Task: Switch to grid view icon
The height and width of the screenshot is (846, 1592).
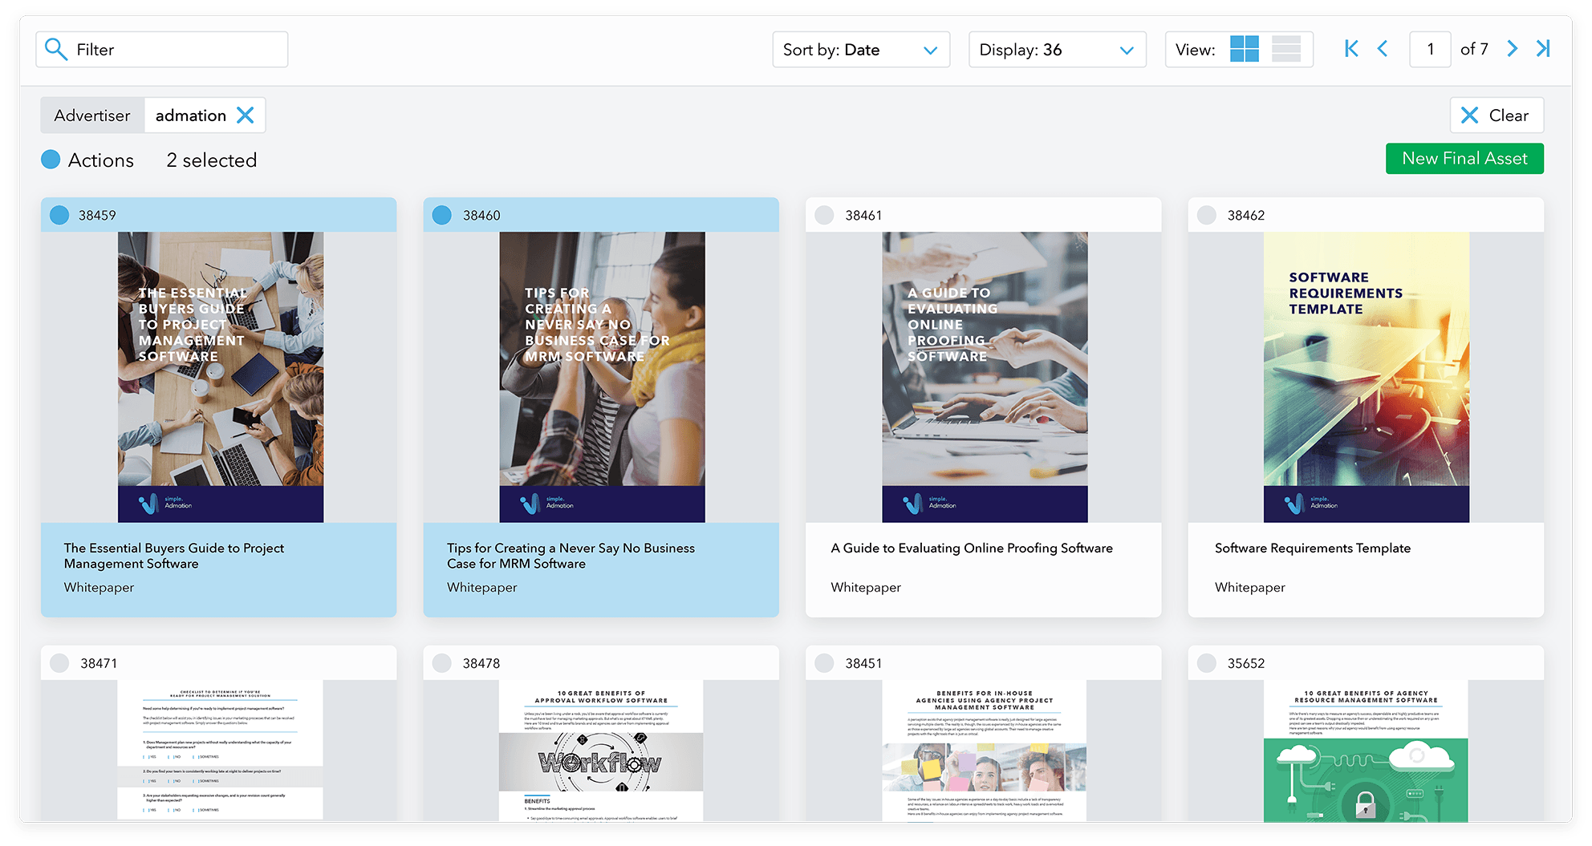Action: [x=1245, y=49]
